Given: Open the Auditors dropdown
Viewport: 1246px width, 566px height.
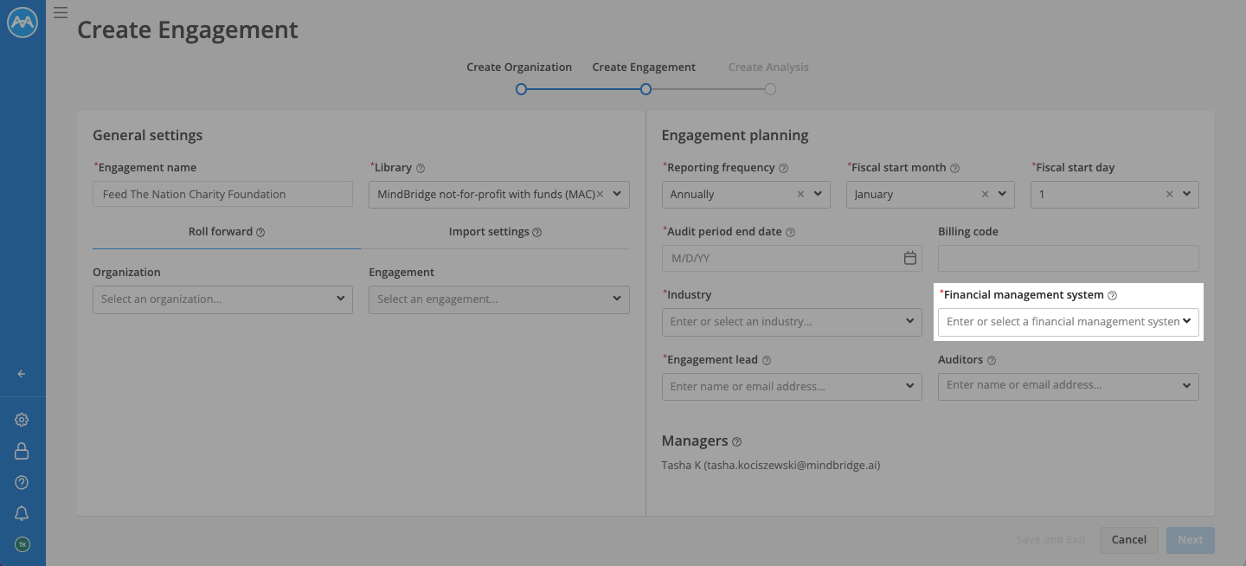Looking at the screenshot, I should [x=1069, y=386].
